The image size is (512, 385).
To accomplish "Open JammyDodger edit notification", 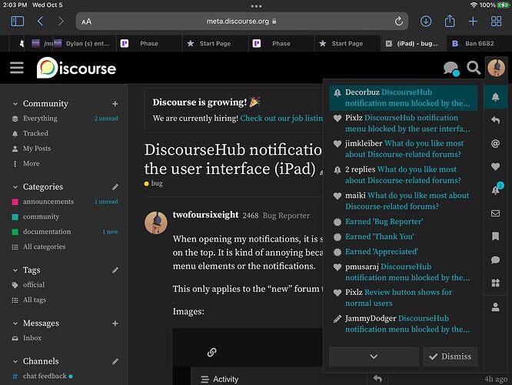I will pyautogui.click(x=403, y=324).
